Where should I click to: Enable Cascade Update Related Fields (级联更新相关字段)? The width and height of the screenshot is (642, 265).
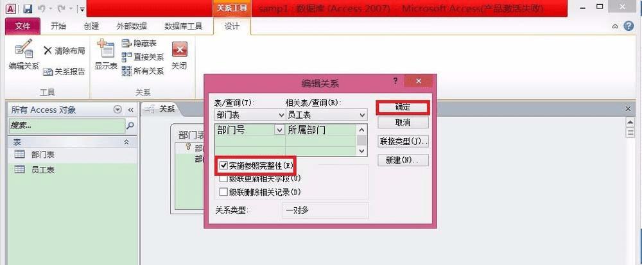223,179
